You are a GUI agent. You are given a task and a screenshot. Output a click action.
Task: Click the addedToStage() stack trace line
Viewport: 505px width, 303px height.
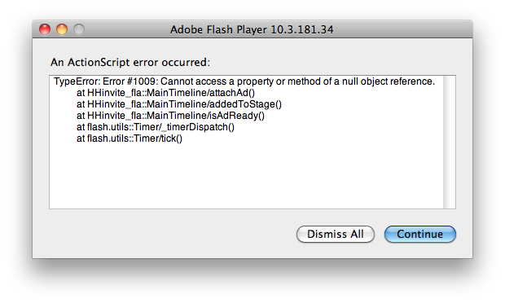coord(179,104)
